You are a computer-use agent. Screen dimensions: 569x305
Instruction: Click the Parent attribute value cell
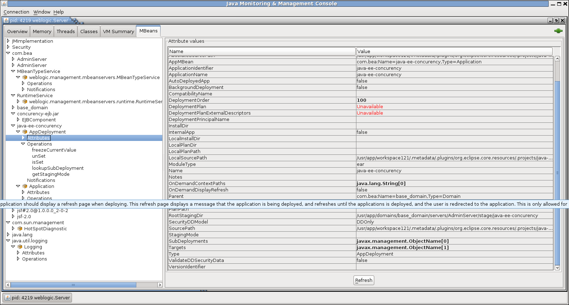454,196
